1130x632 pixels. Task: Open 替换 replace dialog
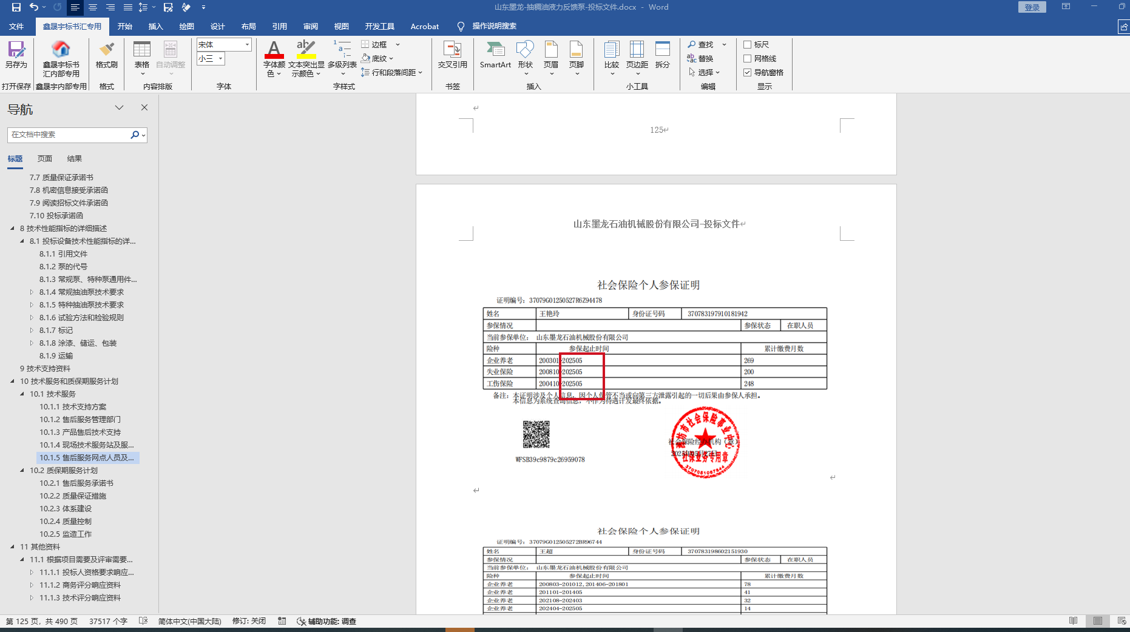[700, 58]
